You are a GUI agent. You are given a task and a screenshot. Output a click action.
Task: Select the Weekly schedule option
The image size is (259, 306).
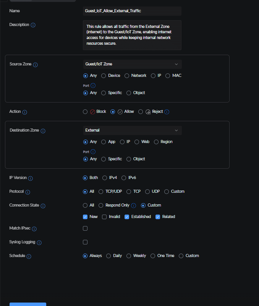coord(129,256)
